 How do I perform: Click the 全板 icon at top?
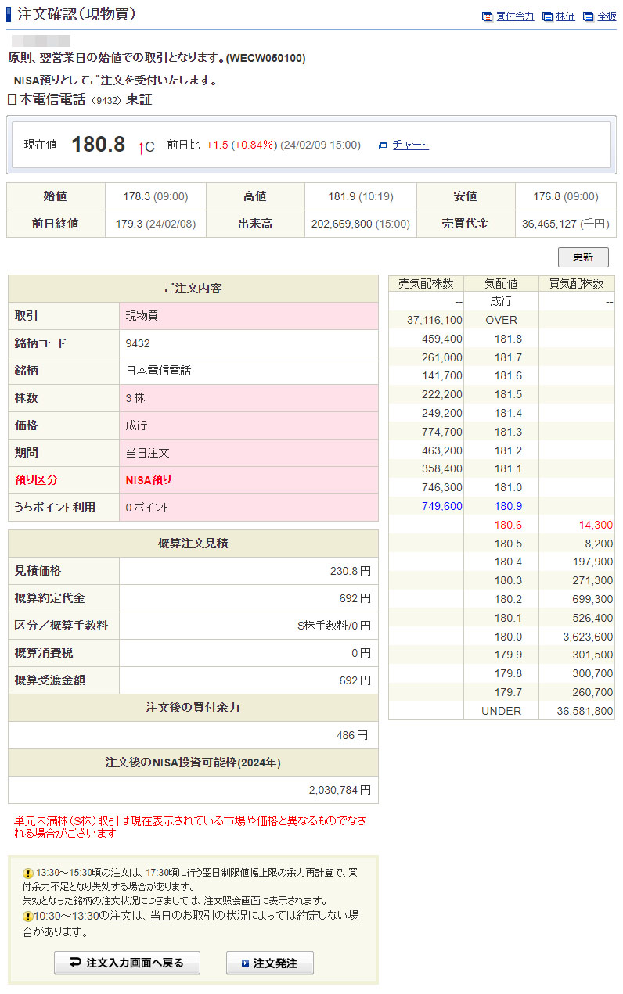pos(588,16)
